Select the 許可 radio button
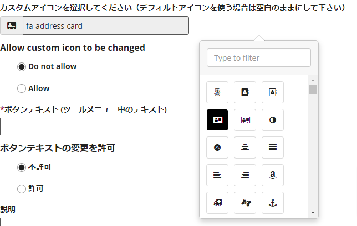357x226 pixels. pyautogui.click(x=22, y=189)
